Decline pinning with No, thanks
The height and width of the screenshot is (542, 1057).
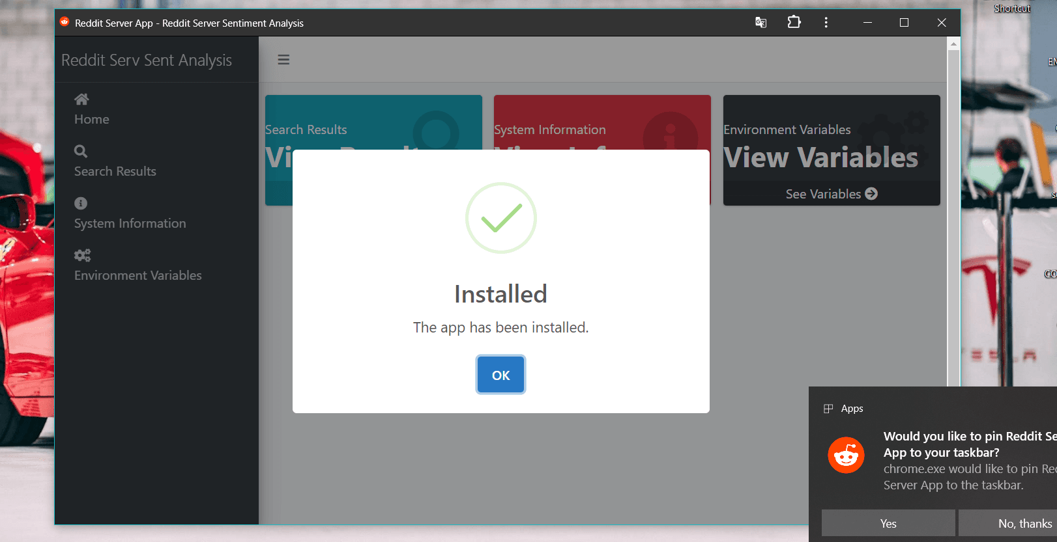1008,523
